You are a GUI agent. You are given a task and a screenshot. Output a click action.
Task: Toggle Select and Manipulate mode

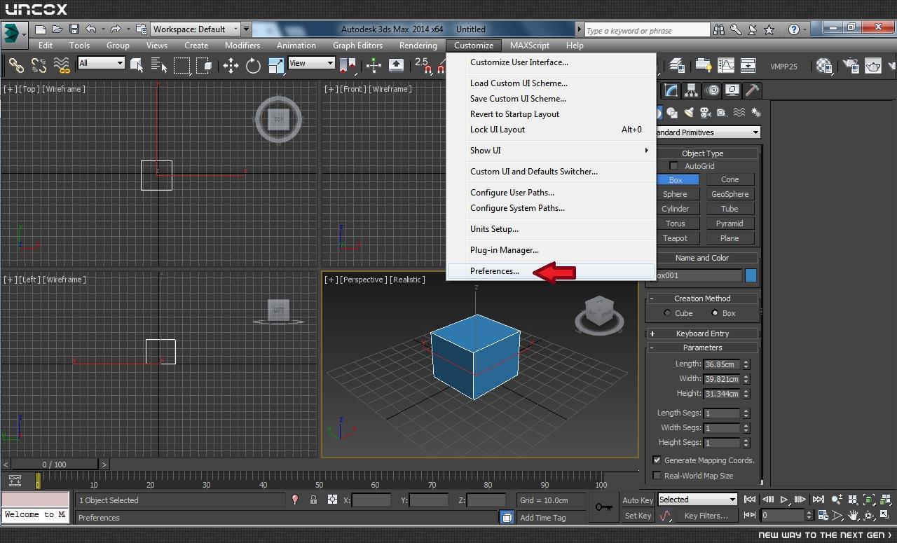[374, 66]
